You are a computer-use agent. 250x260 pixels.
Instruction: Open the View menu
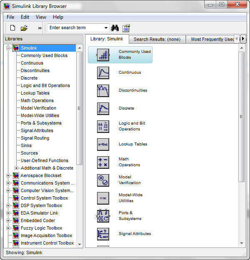(x=41, y=17)
